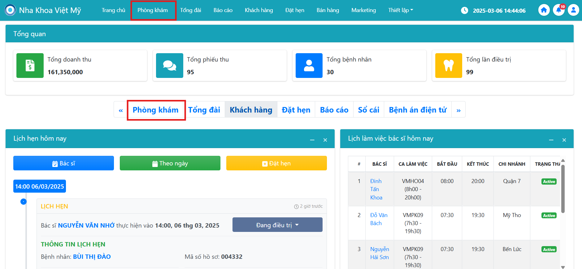This screenshot has width=582, height=269.
Task: Expand the Thiết lập dropdown menu
Action: 400,10
